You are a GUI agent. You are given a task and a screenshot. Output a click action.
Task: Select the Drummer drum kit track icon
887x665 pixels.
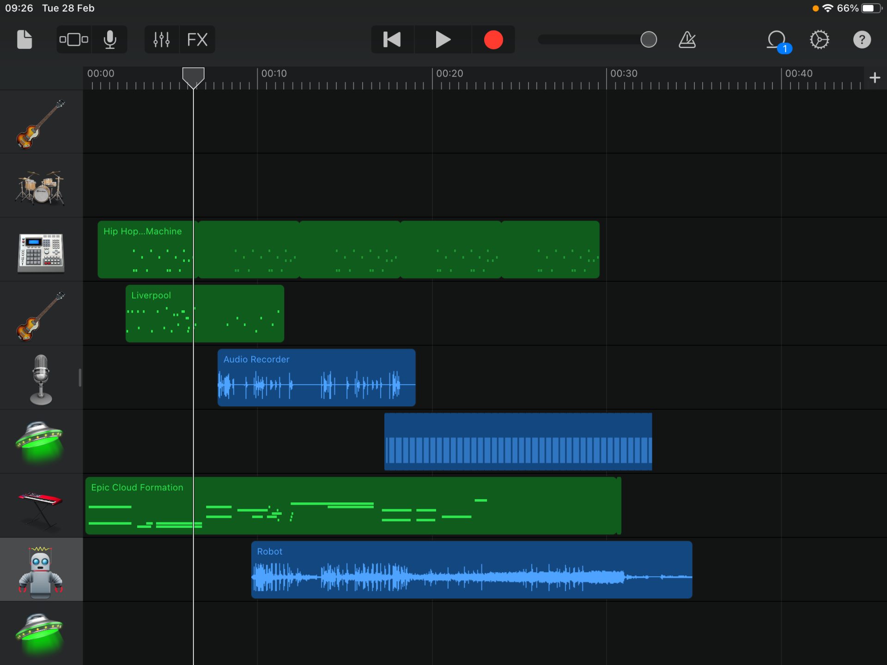coord(41,186)
